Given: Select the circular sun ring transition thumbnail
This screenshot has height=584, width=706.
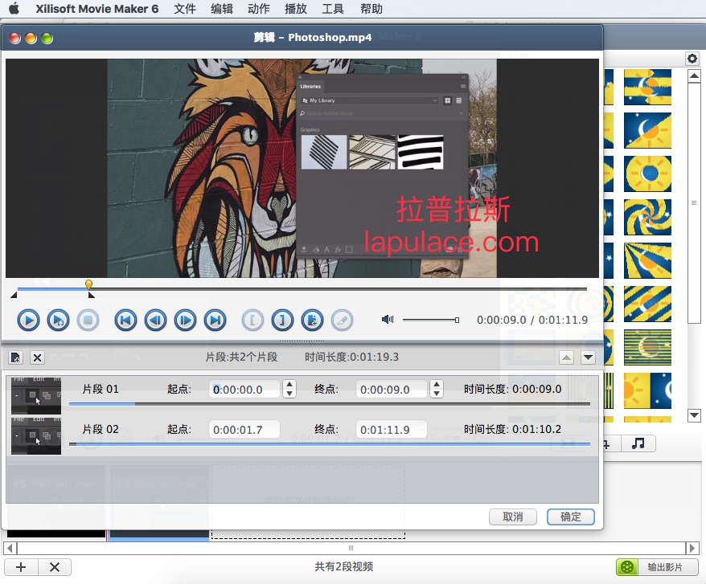Looking at the screenshot, I should [647, 174].
